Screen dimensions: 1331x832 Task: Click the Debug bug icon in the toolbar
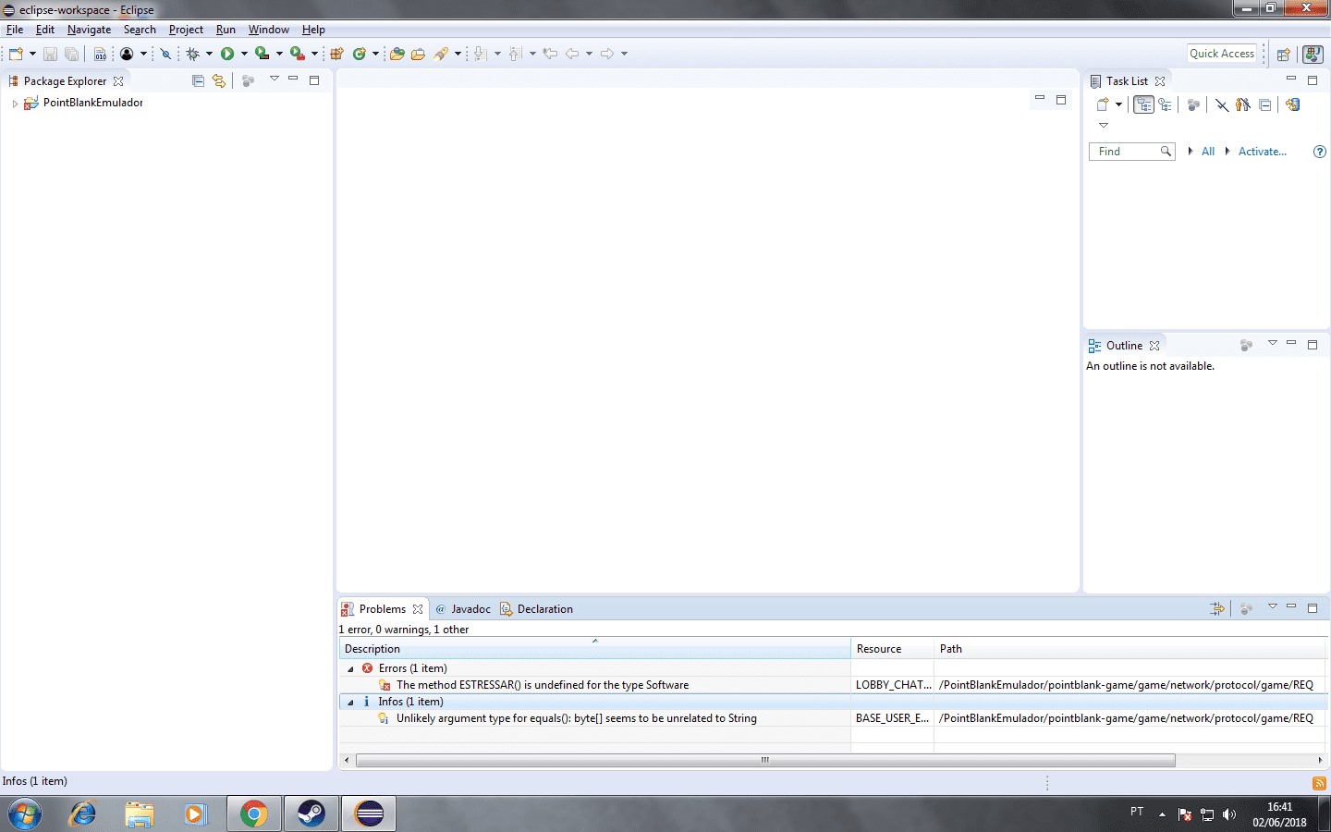(192, 54)
